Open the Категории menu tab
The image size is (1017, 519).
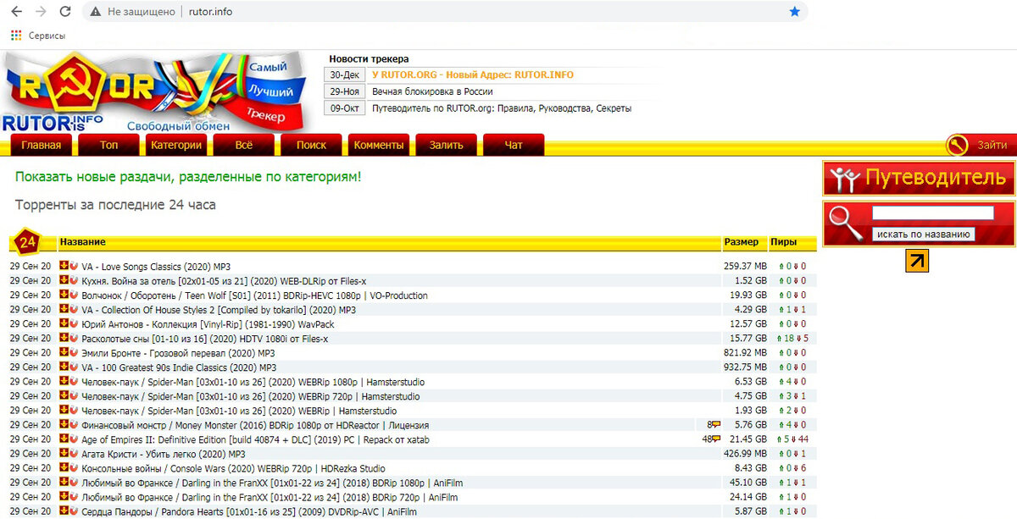point(176,145)
